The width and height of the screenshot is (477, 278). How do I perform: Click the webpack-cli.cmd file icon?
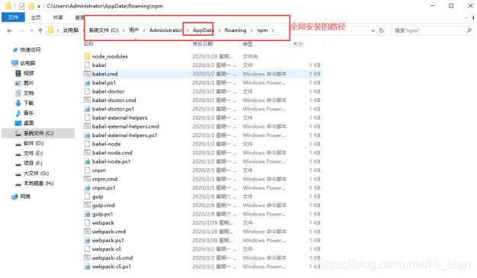click(87, 257)
